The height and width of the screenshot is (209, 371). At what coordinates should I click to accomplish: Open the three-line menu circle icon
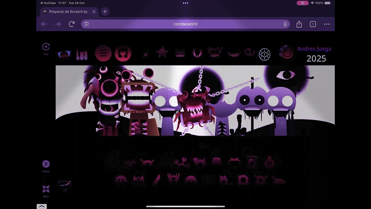point(103,53)
